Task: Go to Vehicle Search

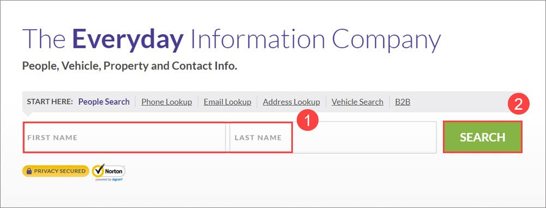Action: (x=357, y=102)
